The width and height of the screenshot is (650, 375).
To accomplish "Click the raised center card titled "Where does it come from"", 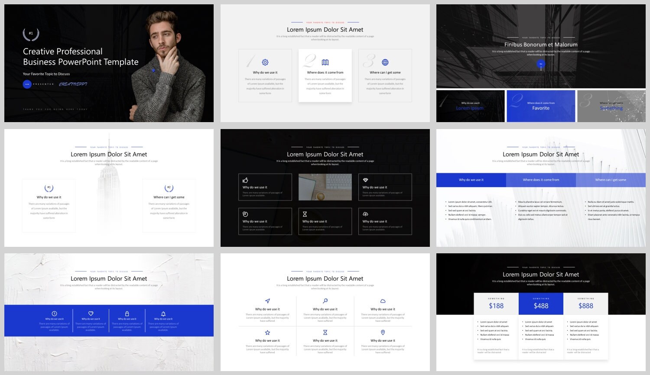I will 325,75.
